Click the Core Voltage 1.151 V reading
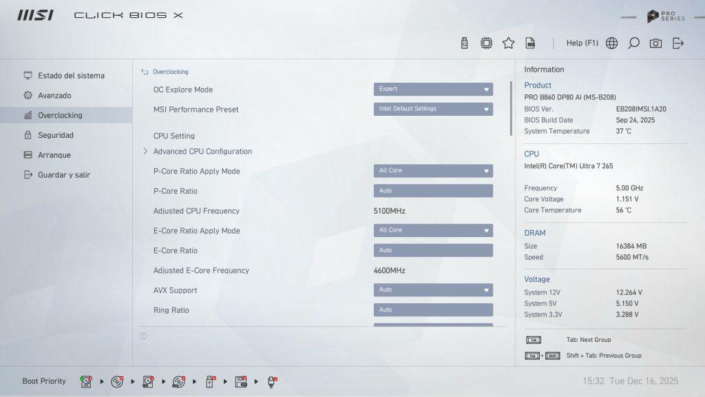The height and width of the screenshot is (397, 705). coord(627,199)
